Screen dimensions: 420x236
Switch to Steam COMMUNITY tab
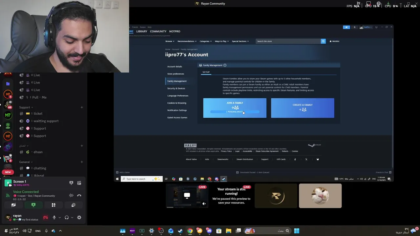coord(158,31)
